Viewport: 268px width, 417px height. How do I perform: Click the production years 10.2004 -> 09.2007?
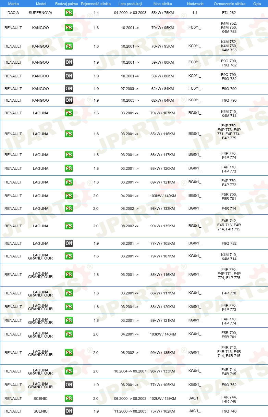point(130,371)
